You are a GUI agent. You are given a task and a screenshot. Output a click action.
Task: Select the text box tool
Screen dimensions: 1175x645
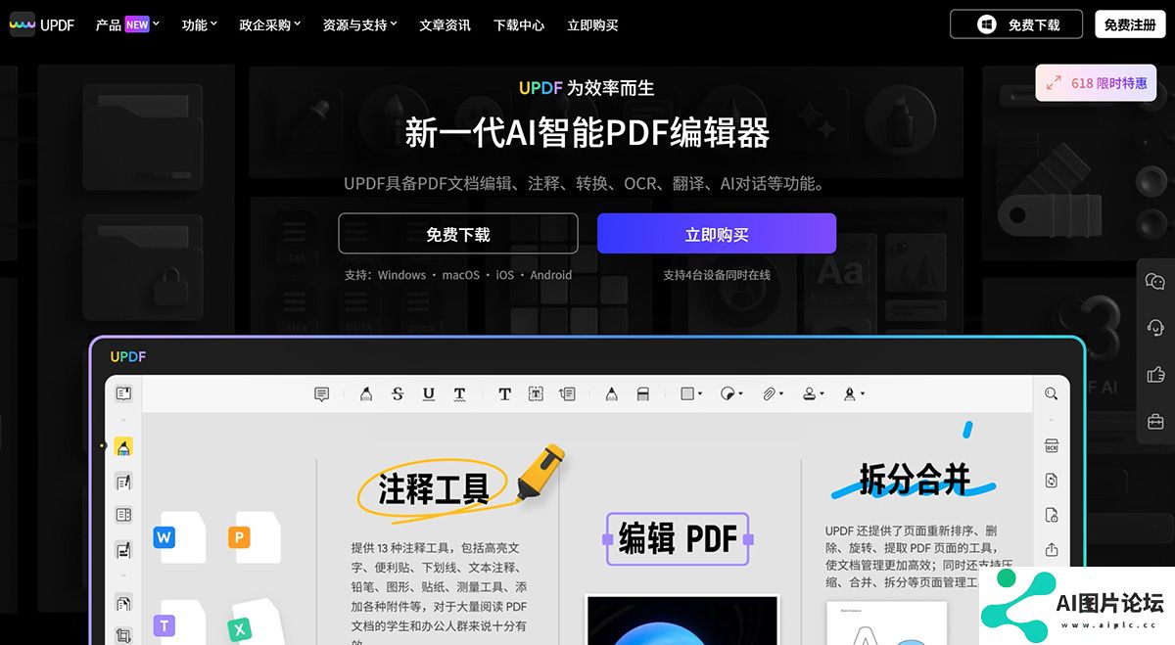pyautogui.click(x=536, y=393)
